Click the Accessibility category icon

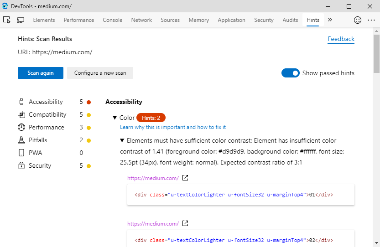[21, 102]
